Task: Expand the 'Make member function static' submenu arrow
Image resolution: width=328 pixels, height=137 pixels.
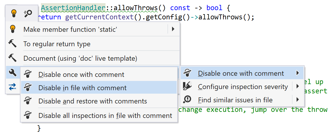Action: pos(173,29)
